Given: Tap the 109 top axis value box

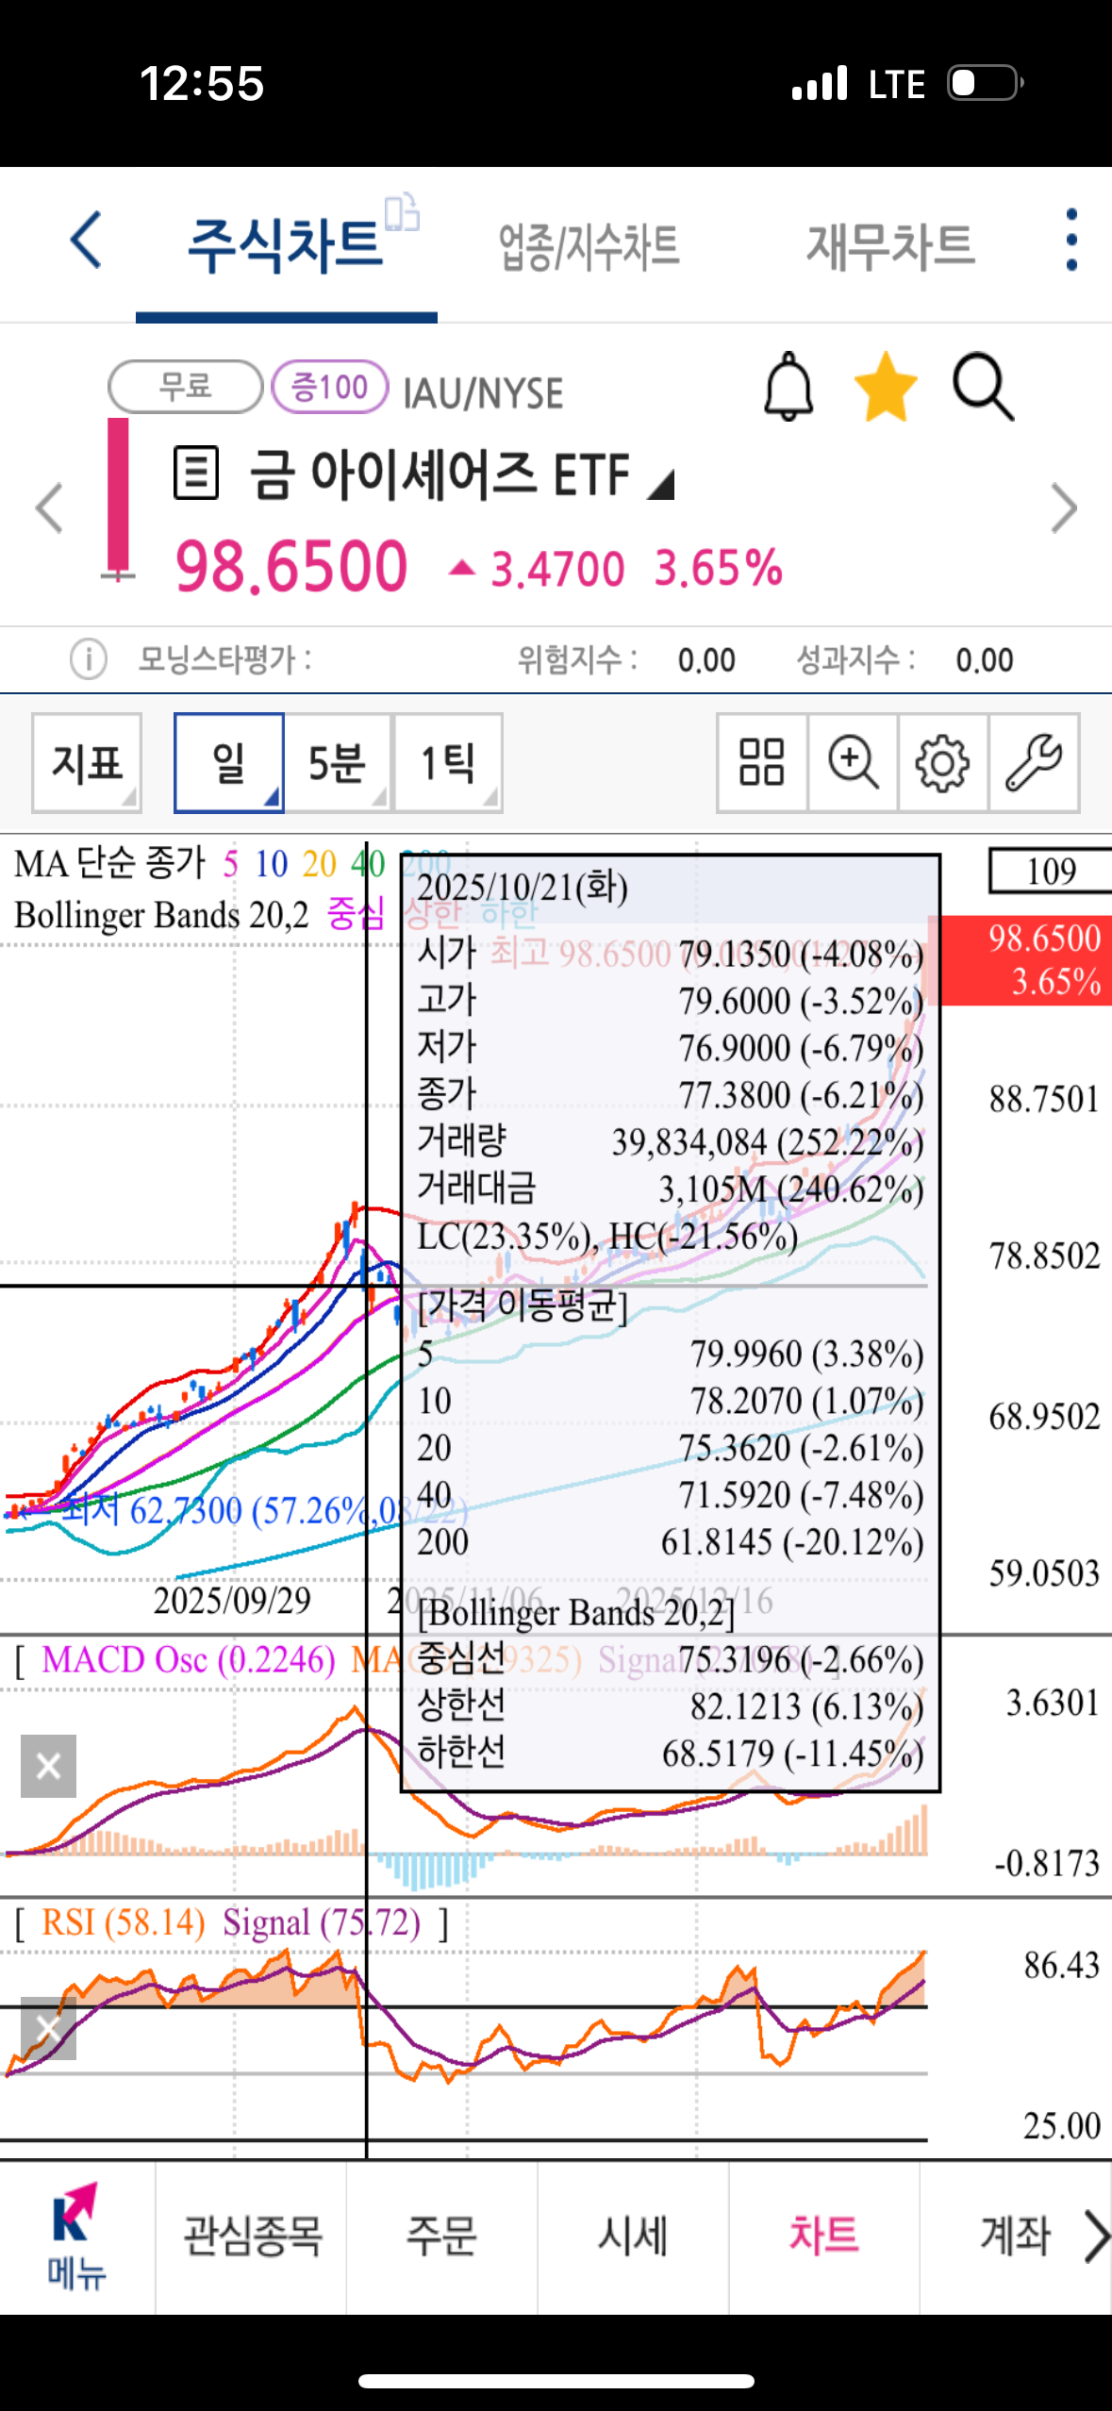Looking at the screenshot, I should (1051, 871).
